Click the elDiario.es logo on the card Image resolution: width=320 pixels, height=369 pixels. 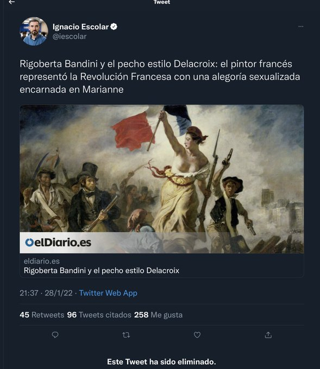pos(58,243)
